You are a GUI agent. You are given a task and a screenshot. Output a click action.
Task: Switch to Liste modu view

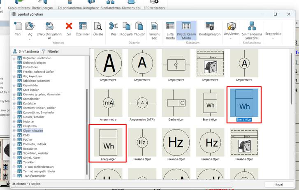point(170,30)
